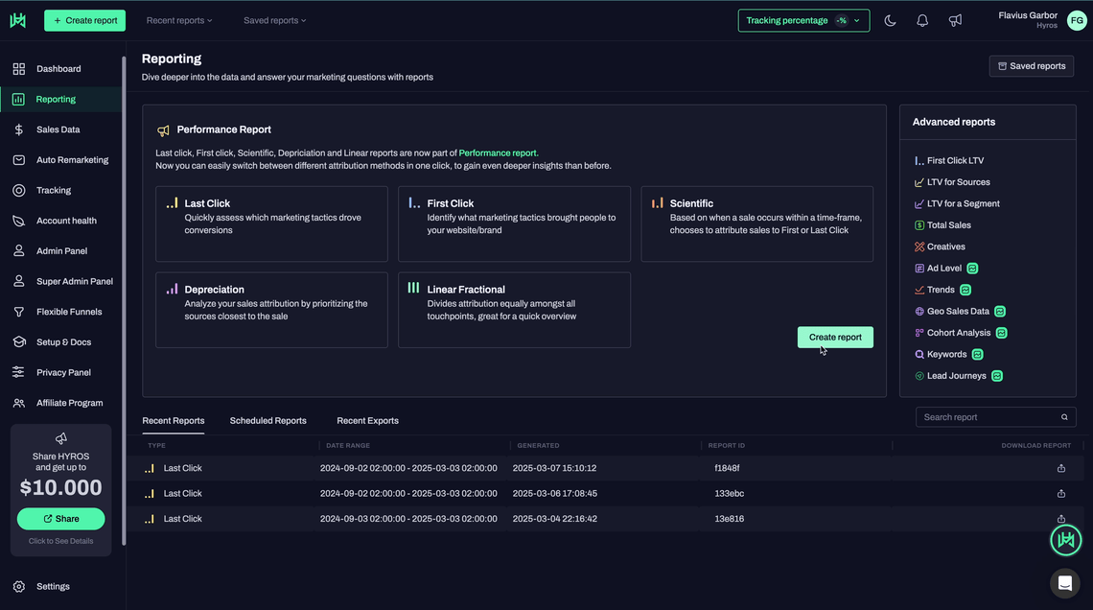Open the chat support bubble icon

pos(1064,583)
